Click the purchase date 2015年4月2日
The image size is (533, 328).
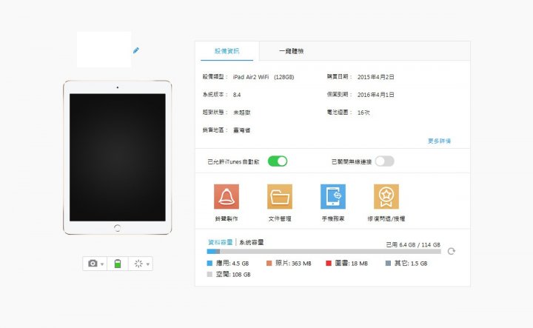point(375,77)
